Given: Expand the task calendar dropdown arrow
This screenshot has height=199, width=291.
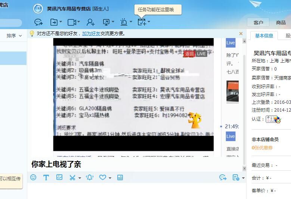Looking at the screenshot, I should coord(149,22).
